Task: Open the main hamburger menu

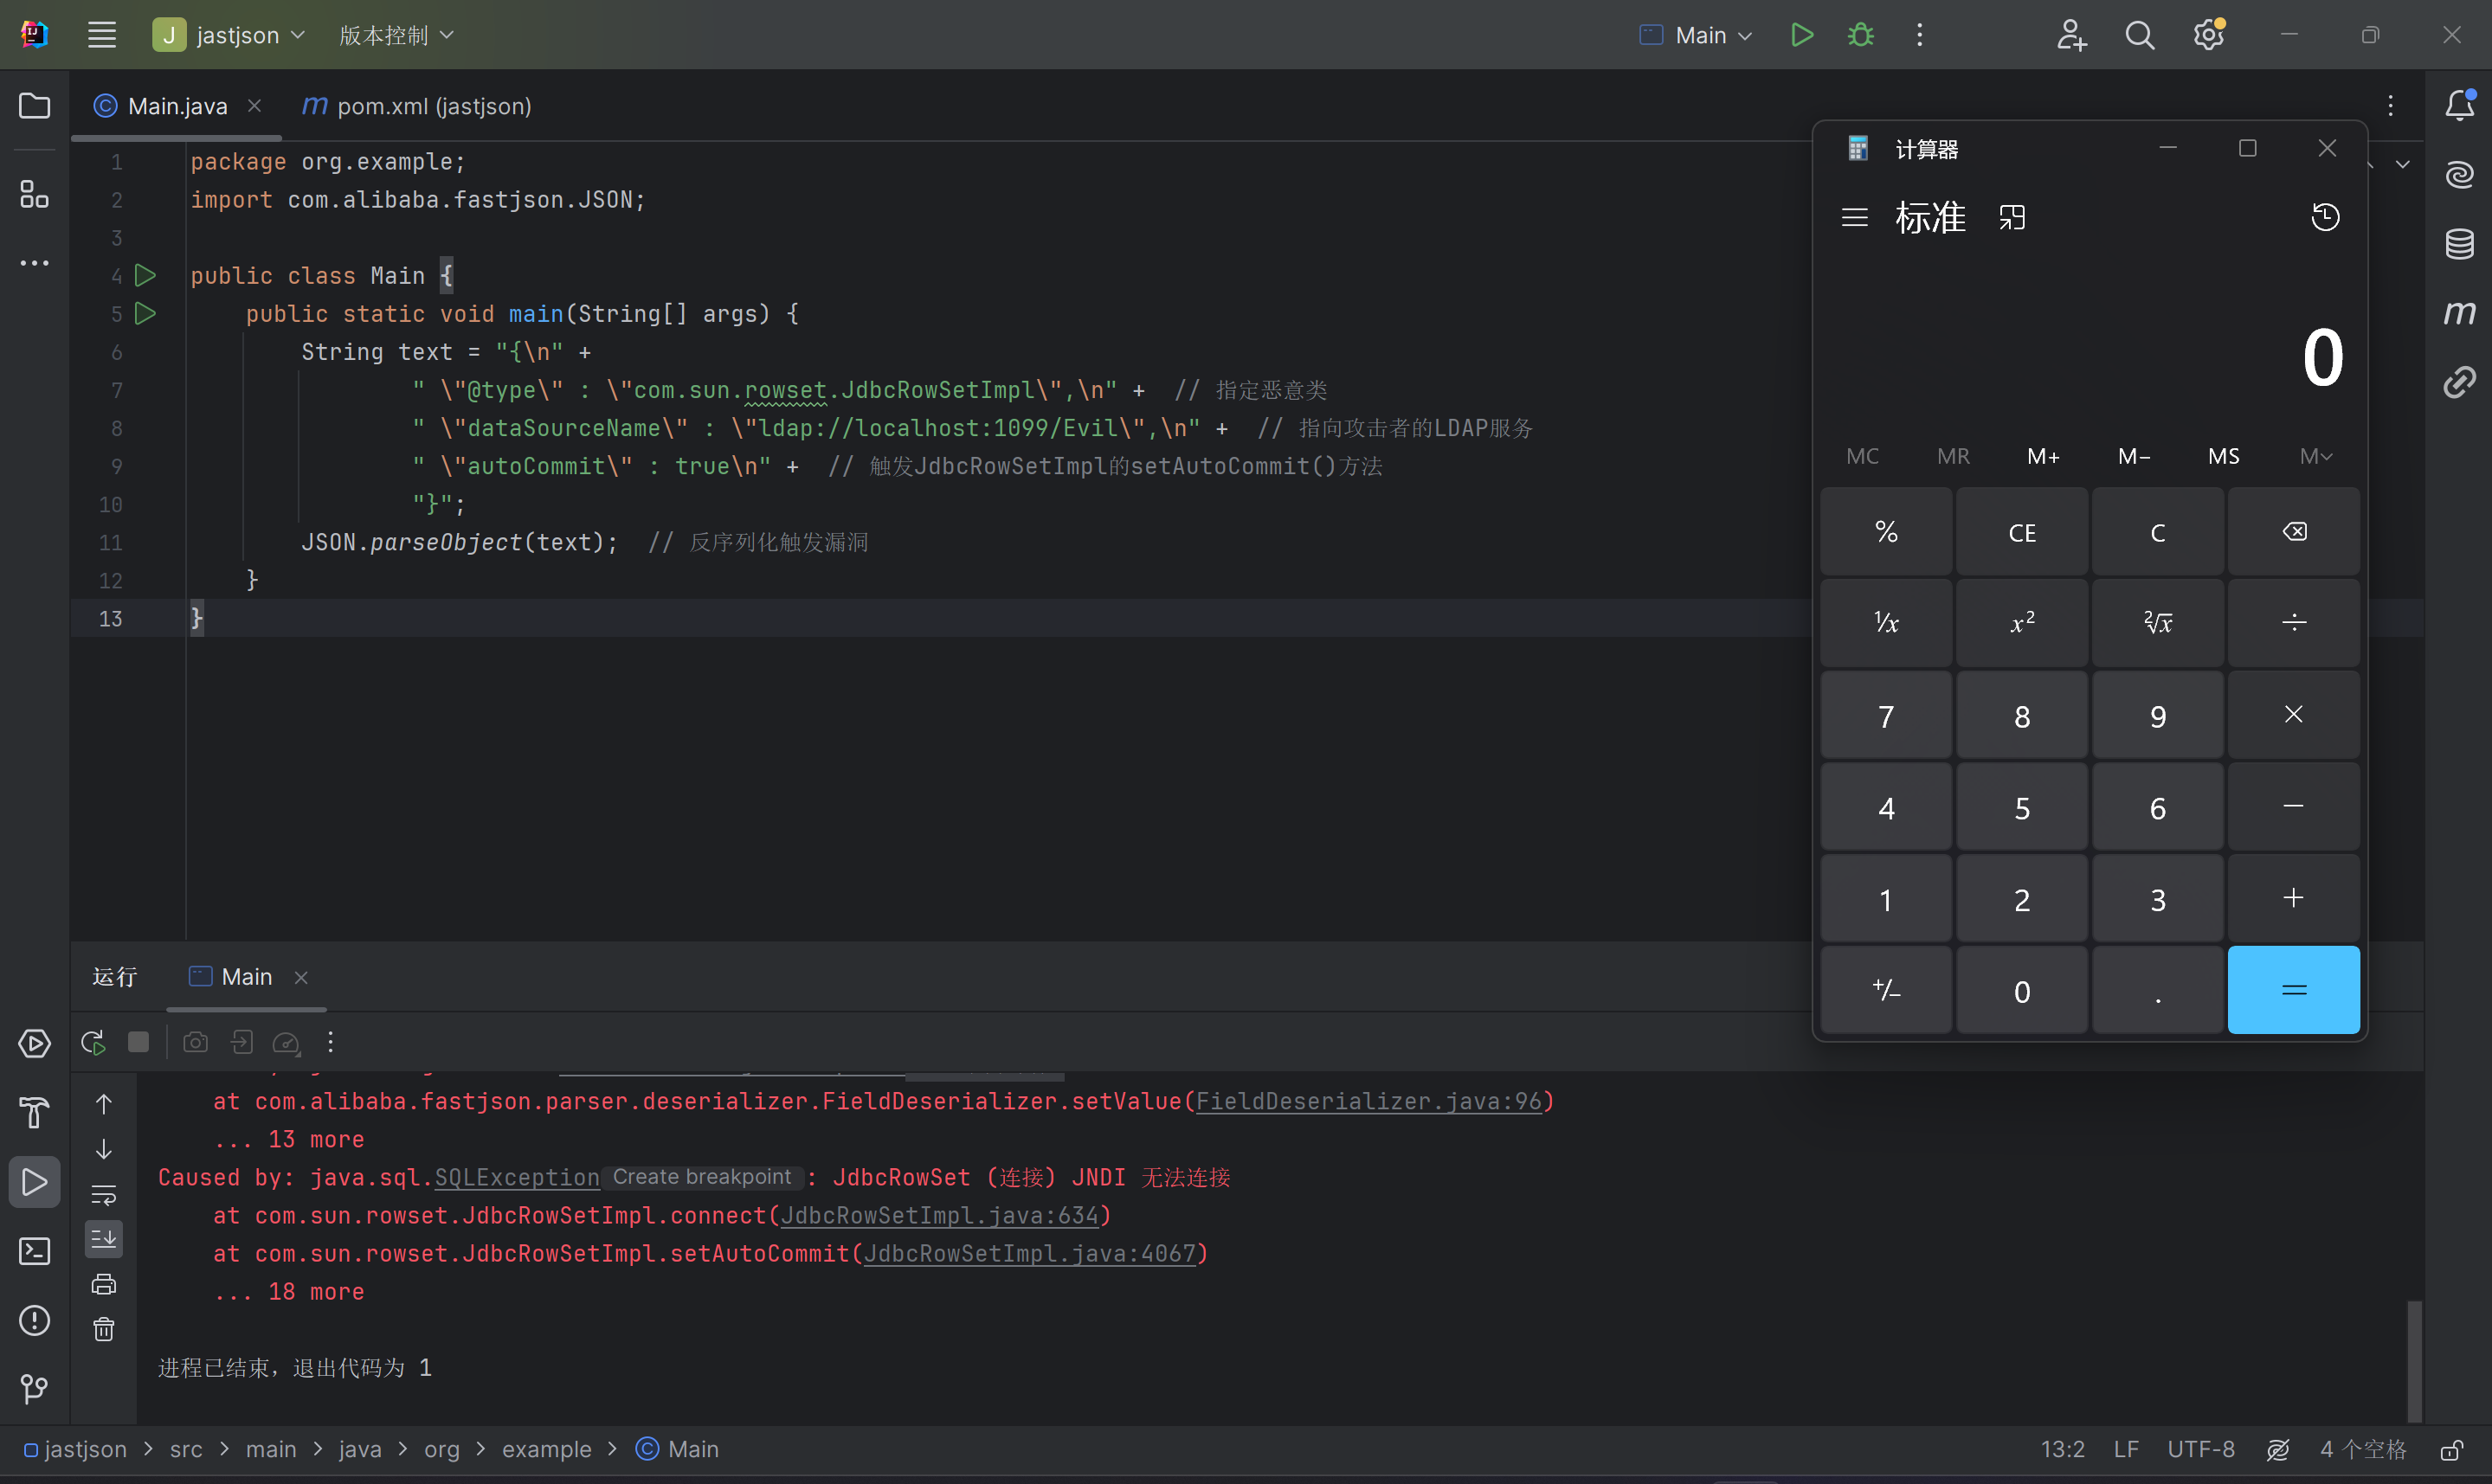Action: pos(102,35)
